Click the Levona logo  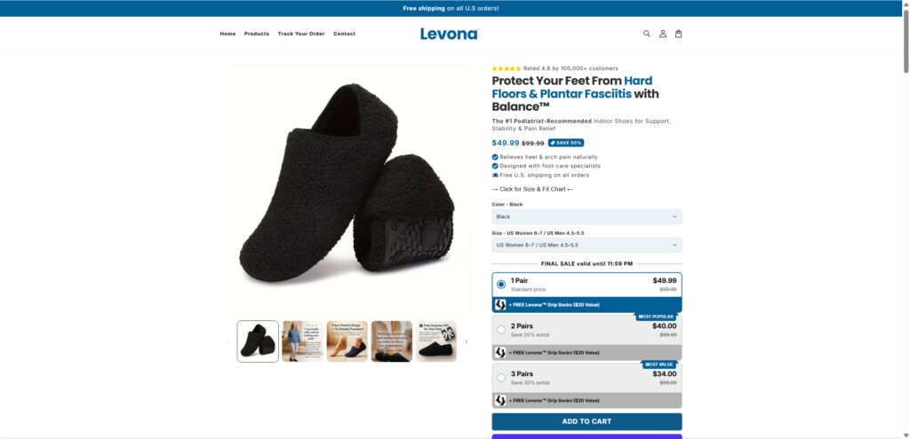449,34
